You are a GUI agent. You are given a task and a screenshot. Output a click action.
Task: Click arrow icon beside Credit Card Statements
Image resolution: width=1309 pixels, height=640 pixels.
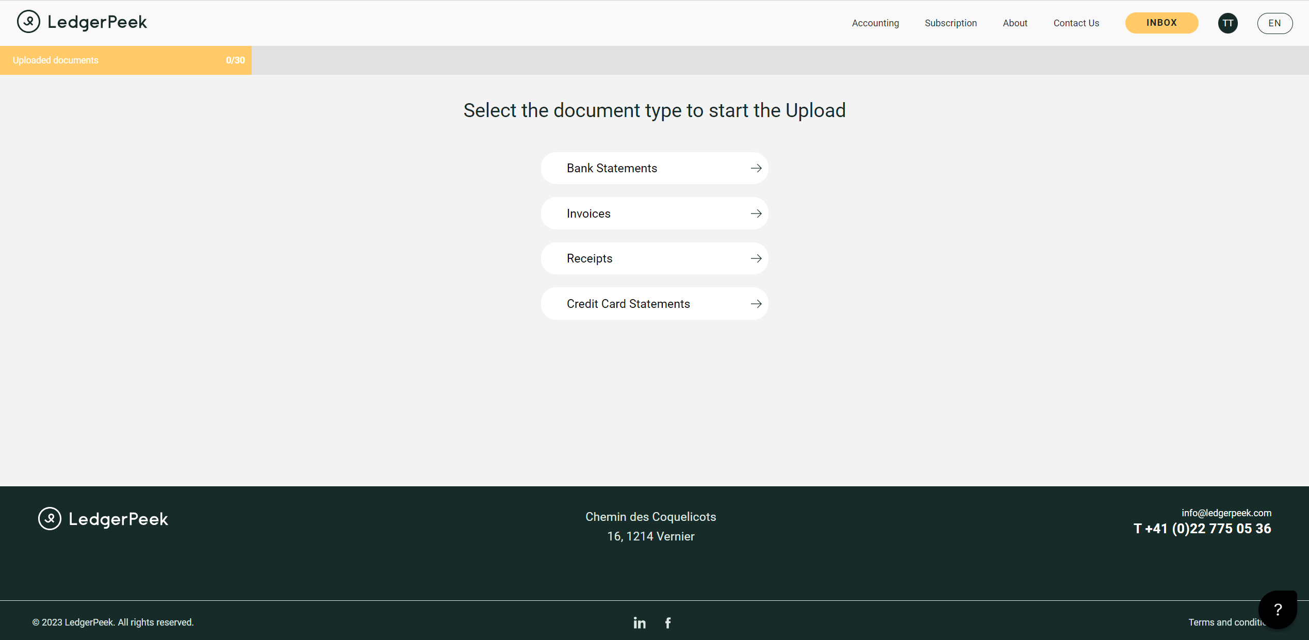click(756, 304)
